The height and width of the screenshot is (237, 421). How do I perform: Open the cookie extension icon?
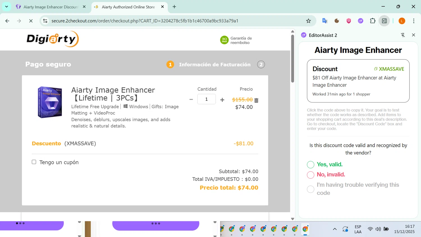pyautogui.click(x=337, y=21)
